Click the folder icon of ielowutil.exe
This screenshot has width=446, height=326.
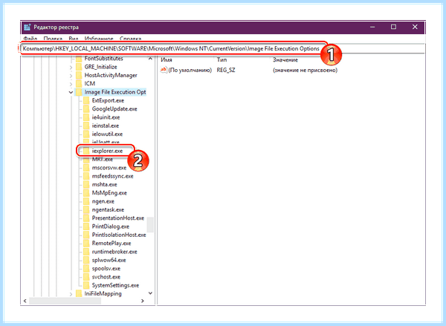86,134
